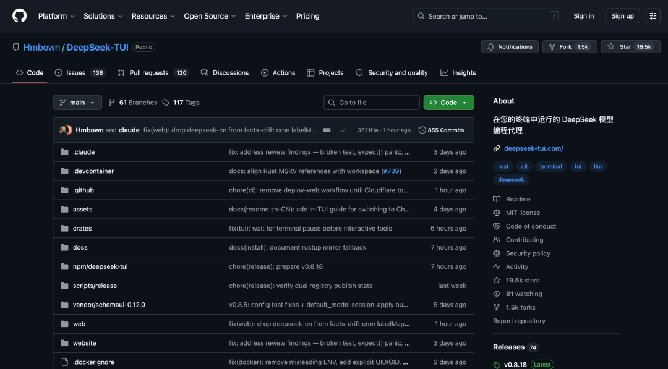Open the Insights tab
Image resolution: width=668 pixels, height=369 pixels.
458,73
